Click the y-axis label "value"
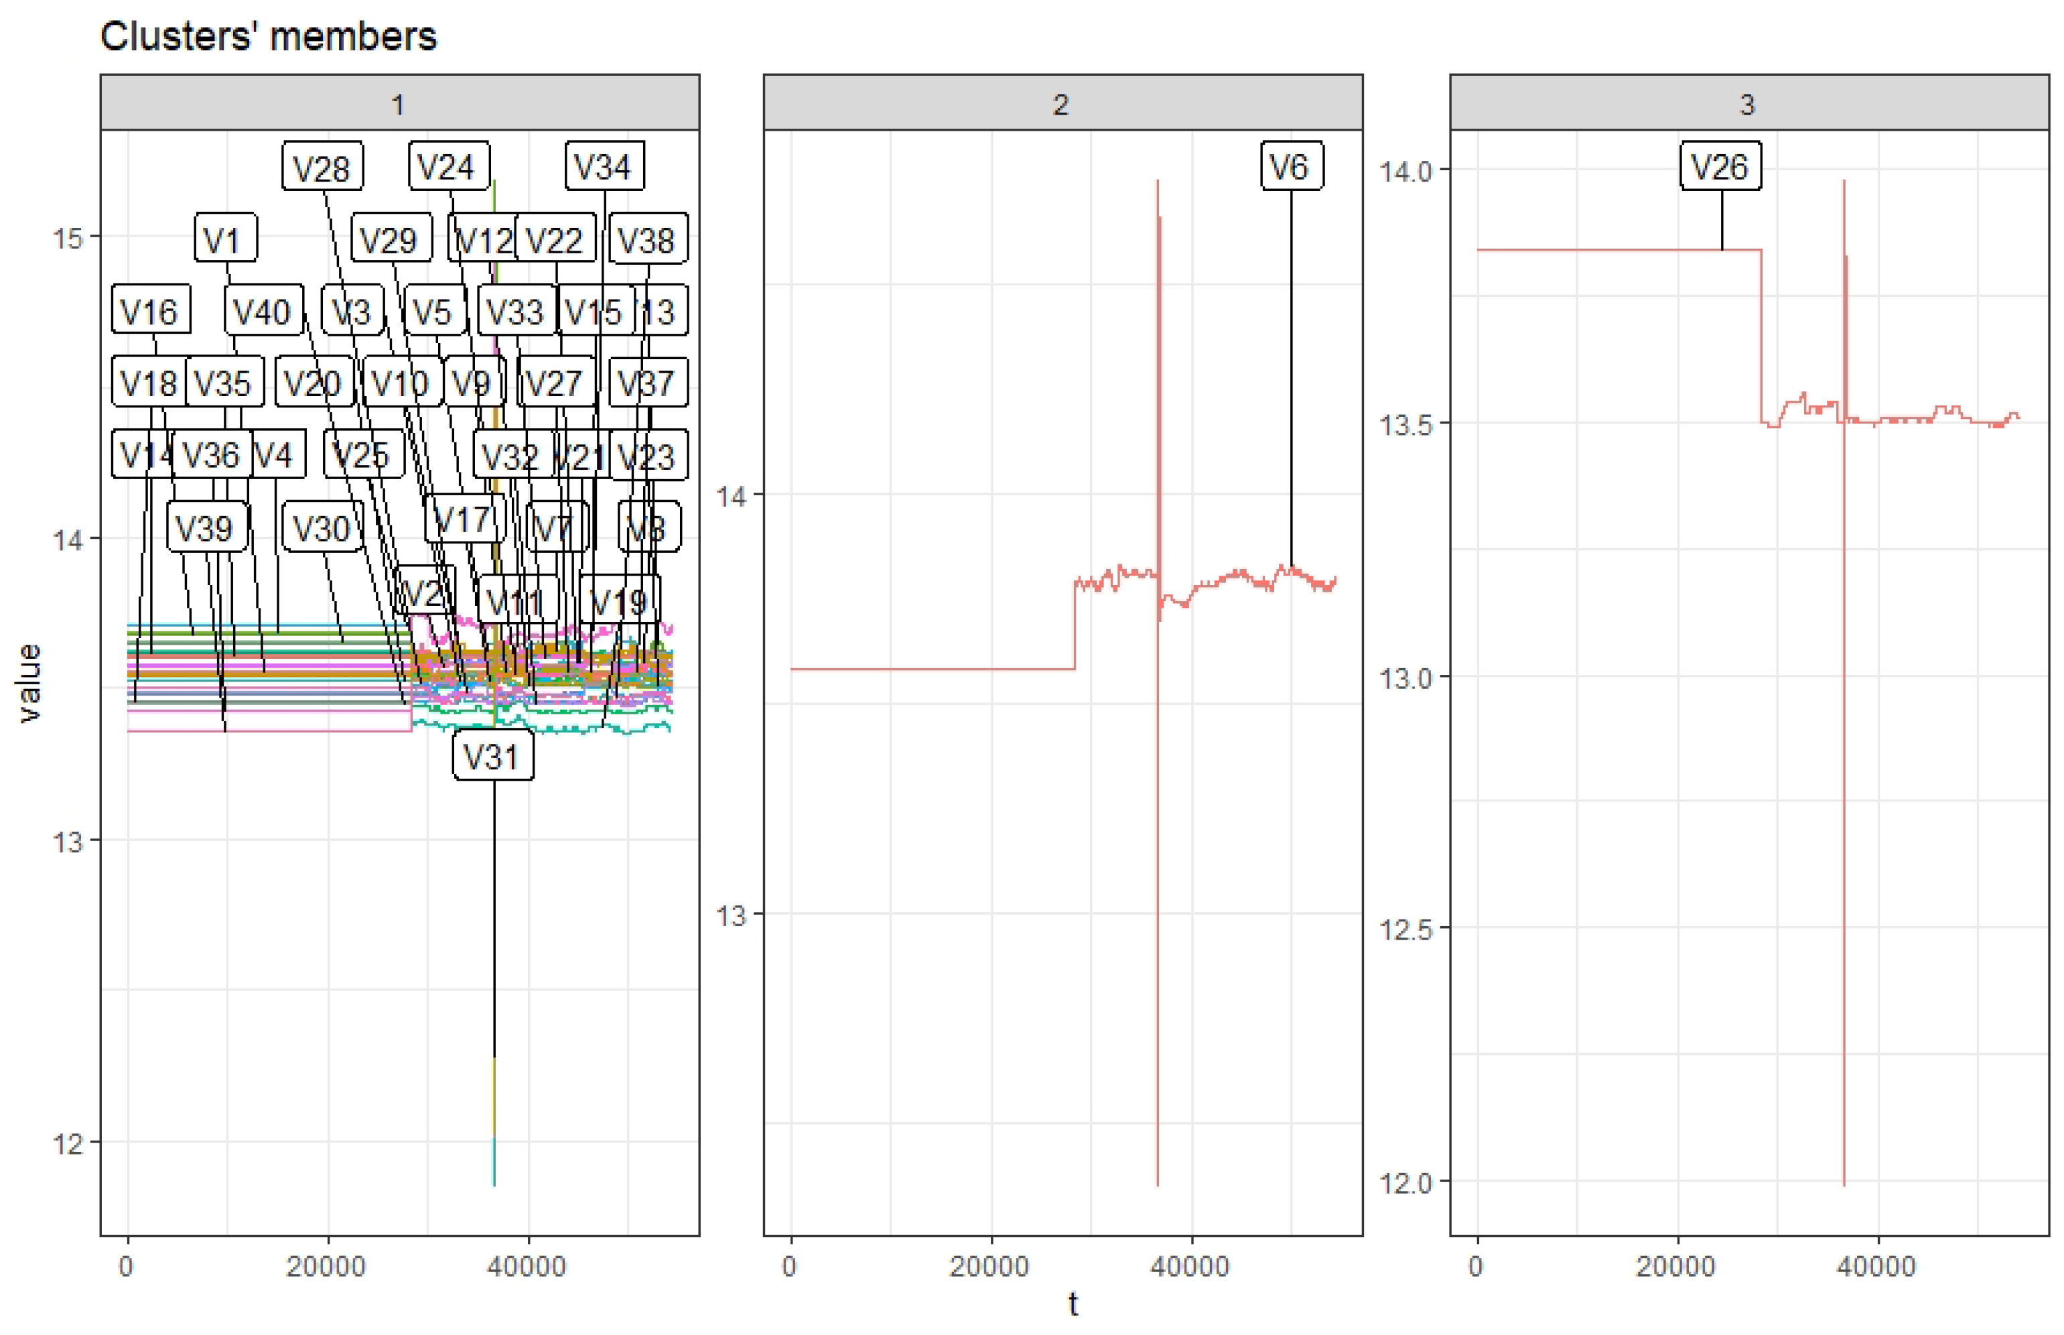The height and width of the screenshot is (1335, 2064). pyautogui.click(x=29, y=682)
